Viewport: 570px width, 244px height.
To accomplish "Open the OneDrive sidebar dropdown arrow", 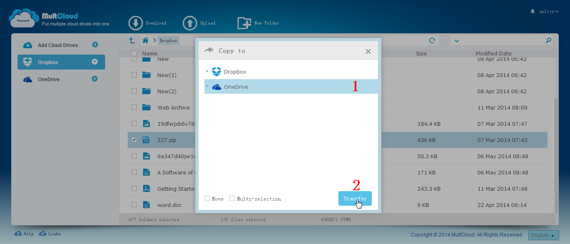I will (x=95, y=79).
